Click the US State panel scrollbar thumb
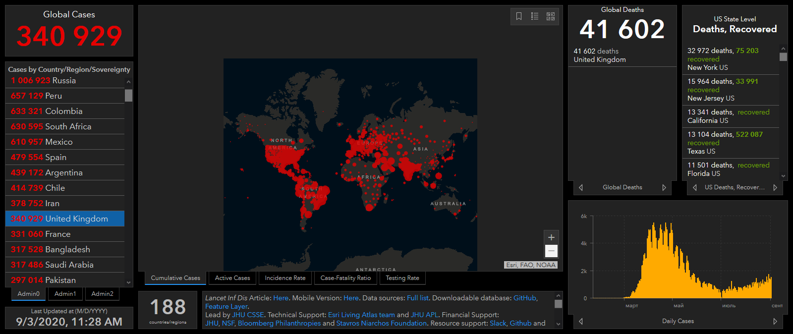The image size is (793, 334). pos(783,56)
